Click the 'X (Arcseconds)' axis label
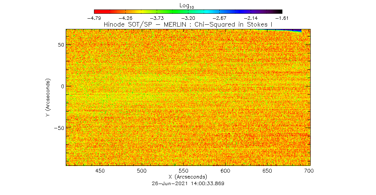This screenshot has height=195, width=376. point(188,177)
